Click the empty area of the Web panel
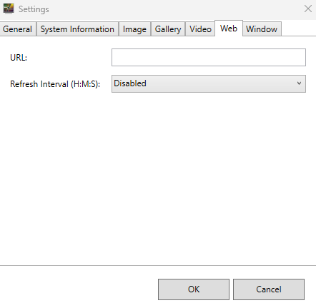316x308 pixels. [x=157, y=178]
